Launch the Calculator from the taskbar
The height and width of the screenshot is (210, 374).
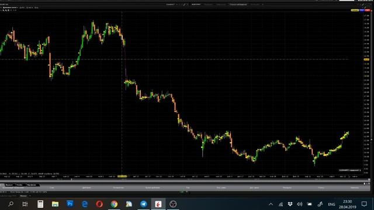pos(40,204)
